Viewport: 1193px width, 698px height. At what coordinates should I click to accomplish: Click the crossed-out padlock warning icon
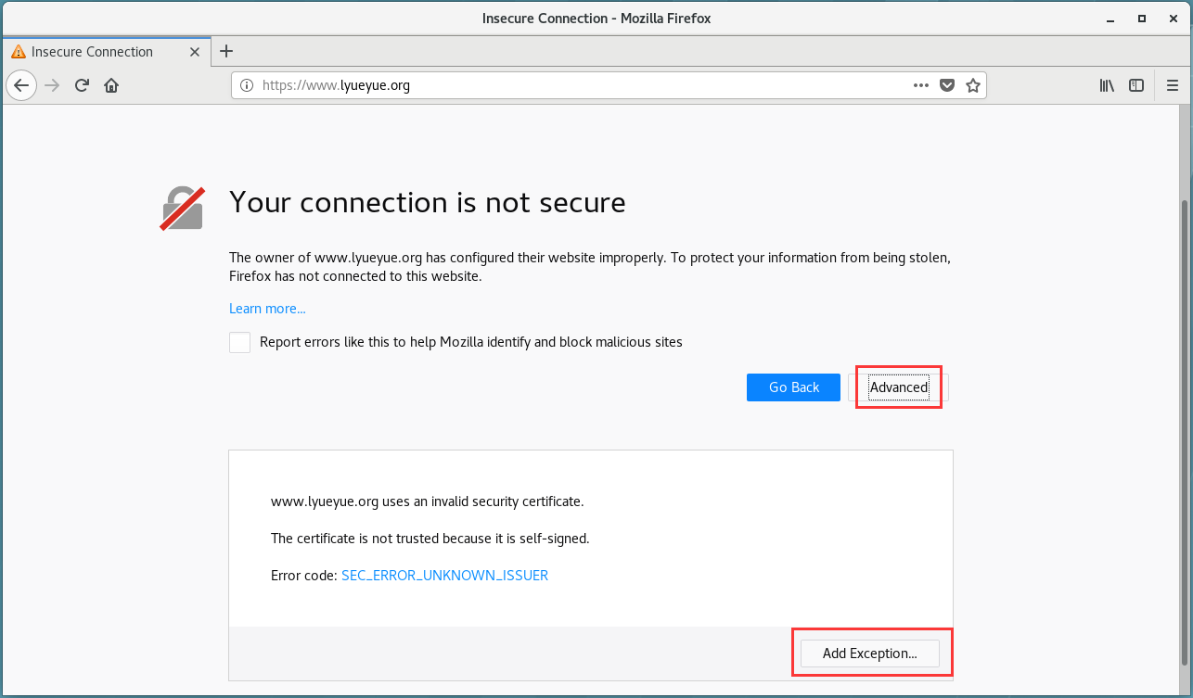tap(183, 209)
